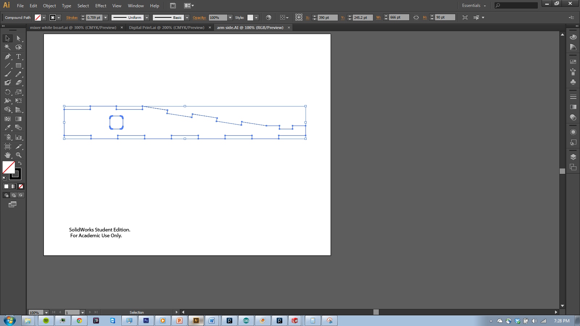Set paint mode to None
Image resolution: width=580 pixels, height=326 pixels.
pos(21,187)
